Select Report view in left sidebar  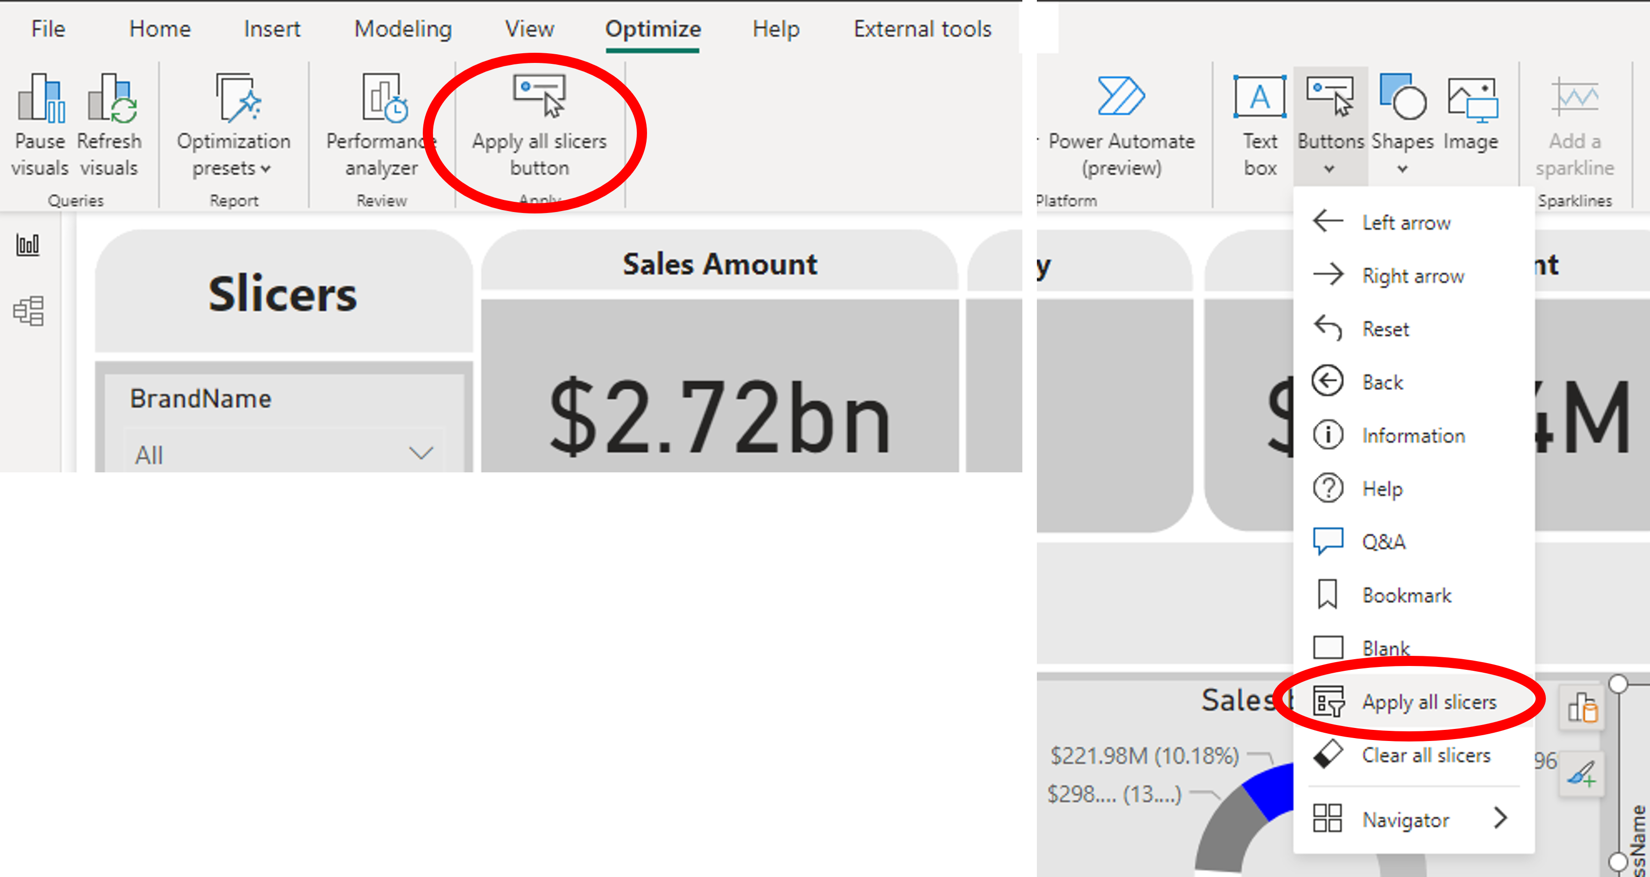28,244
